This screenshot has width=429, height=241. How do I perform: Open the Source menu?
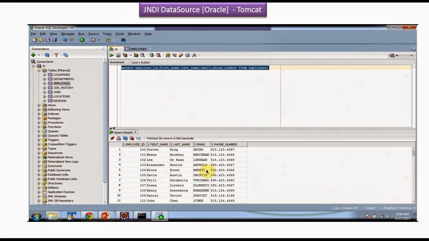[93, 34]
